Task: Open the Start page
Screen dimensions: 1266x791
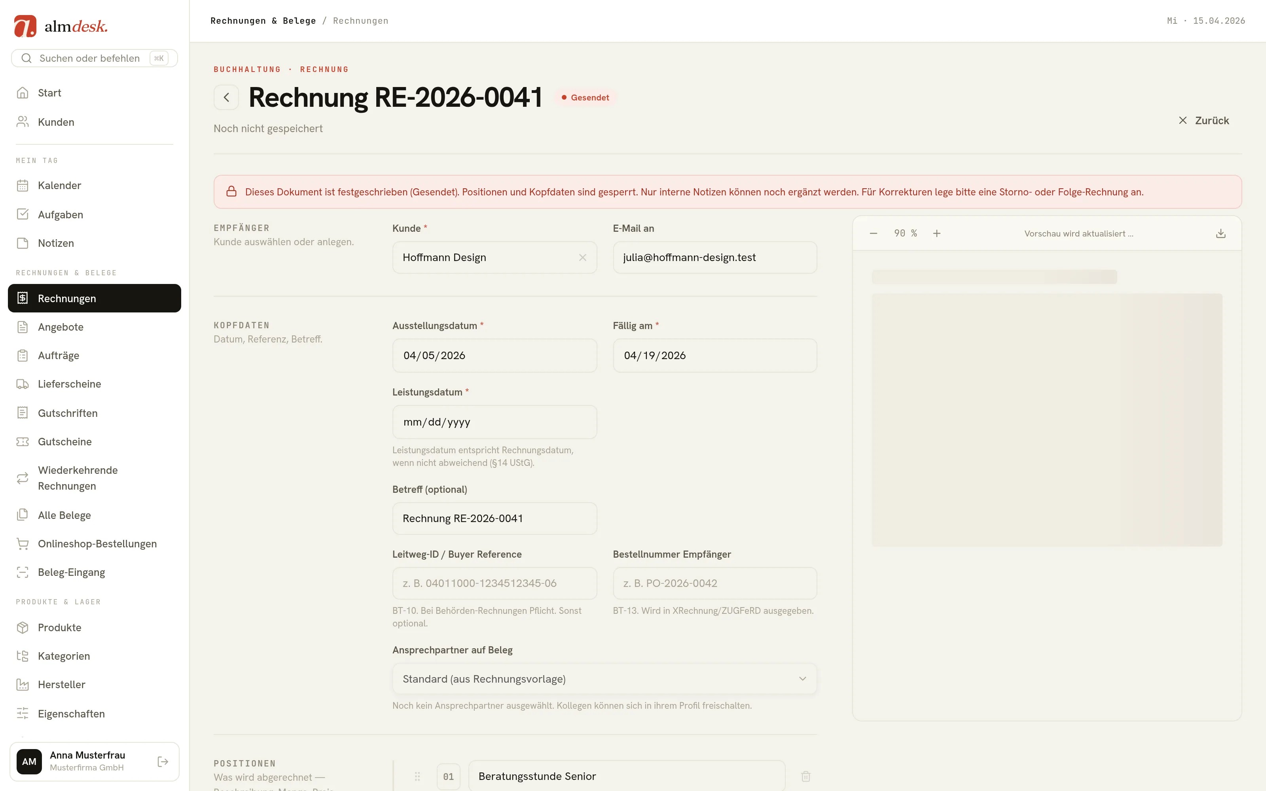Action: (x=94, y=93)
